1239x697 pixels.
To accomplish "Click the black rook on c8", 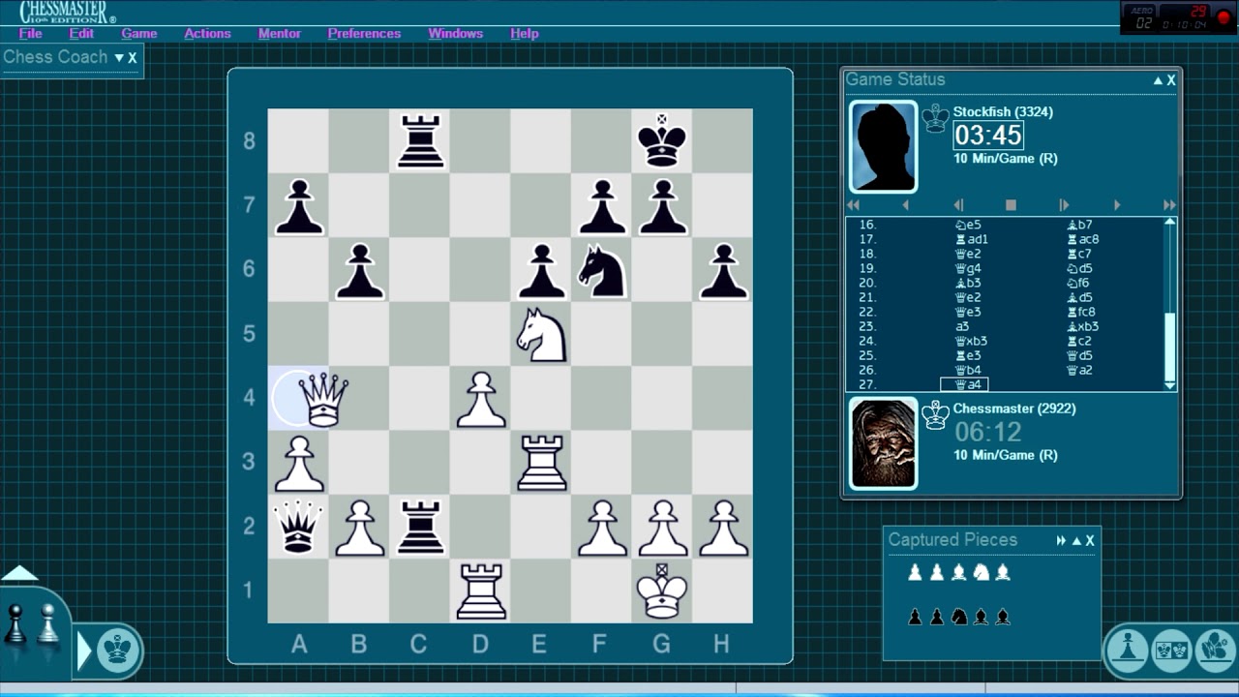I will pos(420,141).
